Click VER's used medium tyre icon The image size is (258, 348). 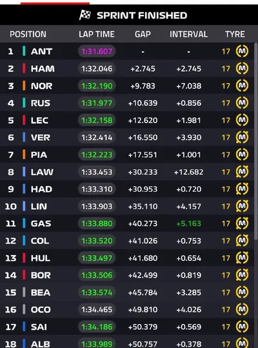tap(242, 138)
